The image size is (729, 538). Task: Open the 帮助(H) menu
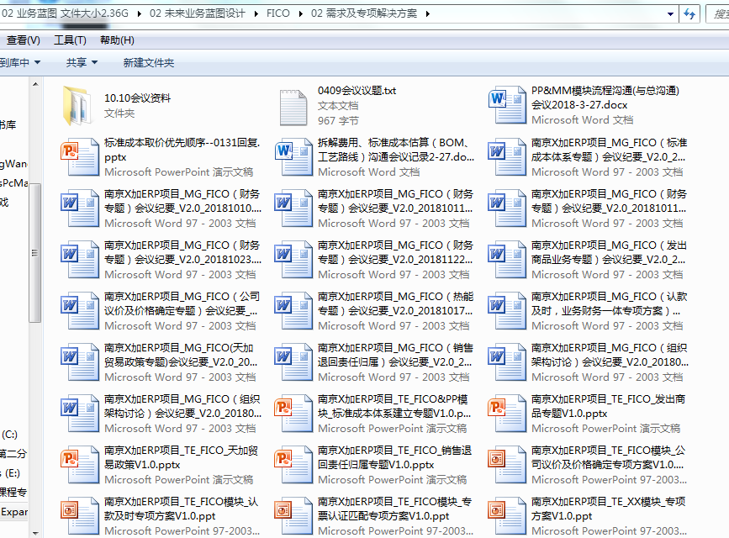[x=117, y=40]
